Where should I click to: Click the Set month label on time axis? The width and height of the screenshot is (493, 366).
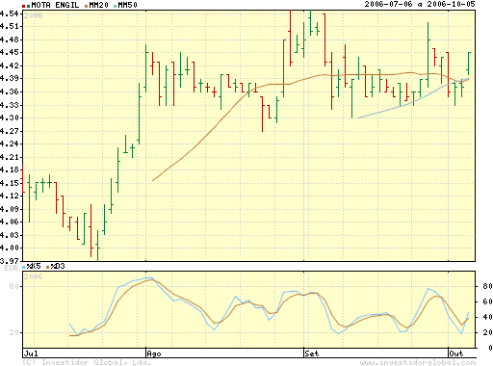(x=312, y=353)
